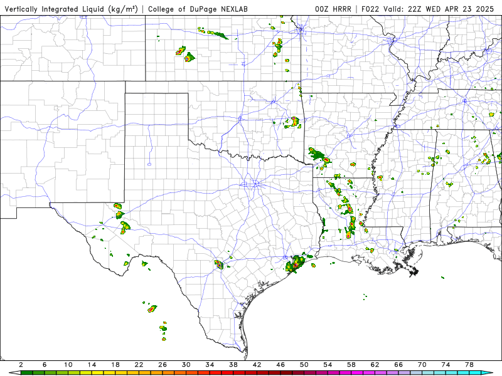Click the color scale label "22"
This screenshot has width=502, height=376.
tap(139, 365)
